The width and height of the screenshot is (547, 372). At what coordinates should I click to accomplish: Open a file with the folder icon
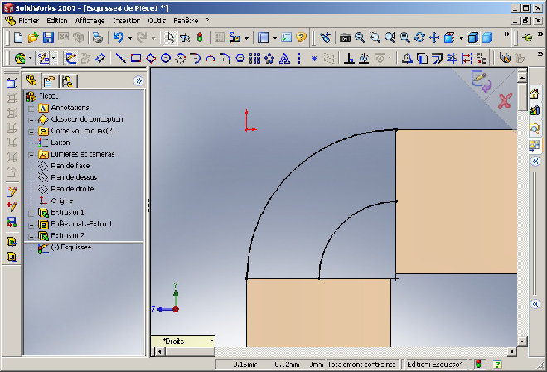33,37
